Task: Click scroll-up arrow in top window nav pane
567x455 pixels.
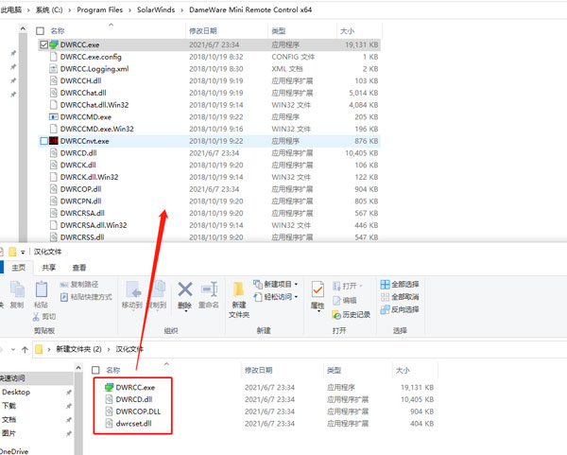Action: (23, 28)
